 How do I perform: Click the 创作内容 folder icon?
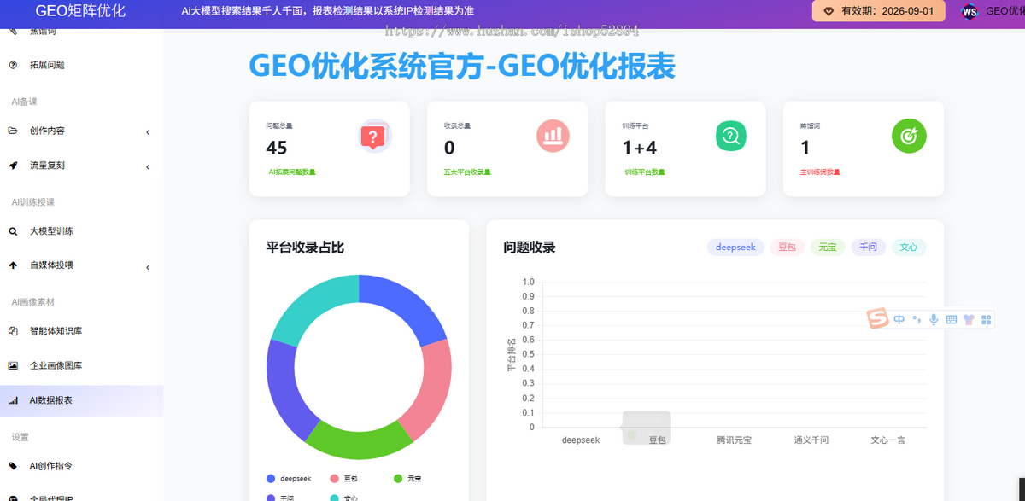[13, 131]
